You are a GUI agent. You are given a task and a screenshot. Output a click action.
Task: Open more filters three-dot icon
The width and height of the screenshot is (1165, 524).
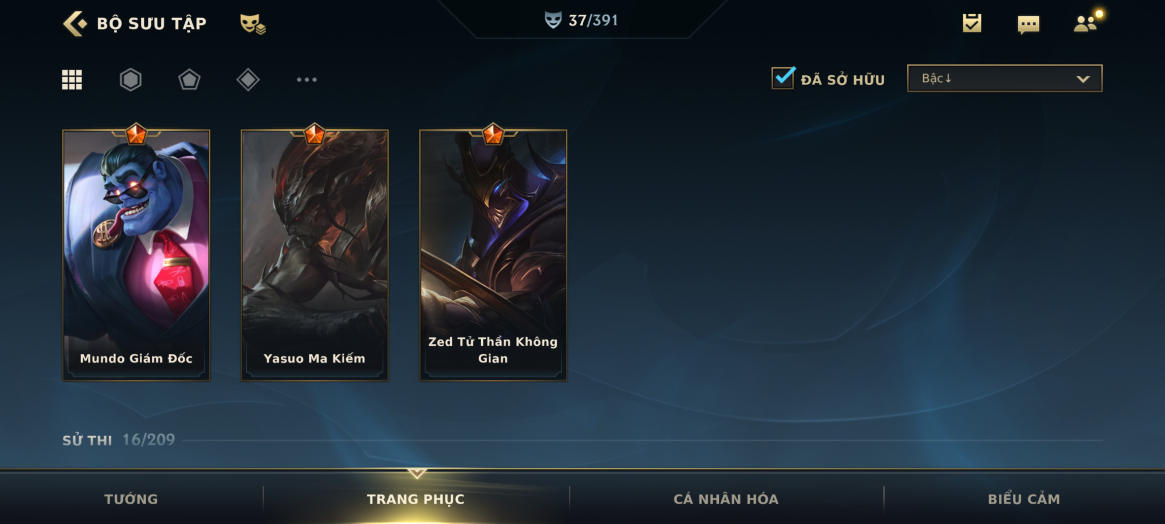(x=307, y=80)
